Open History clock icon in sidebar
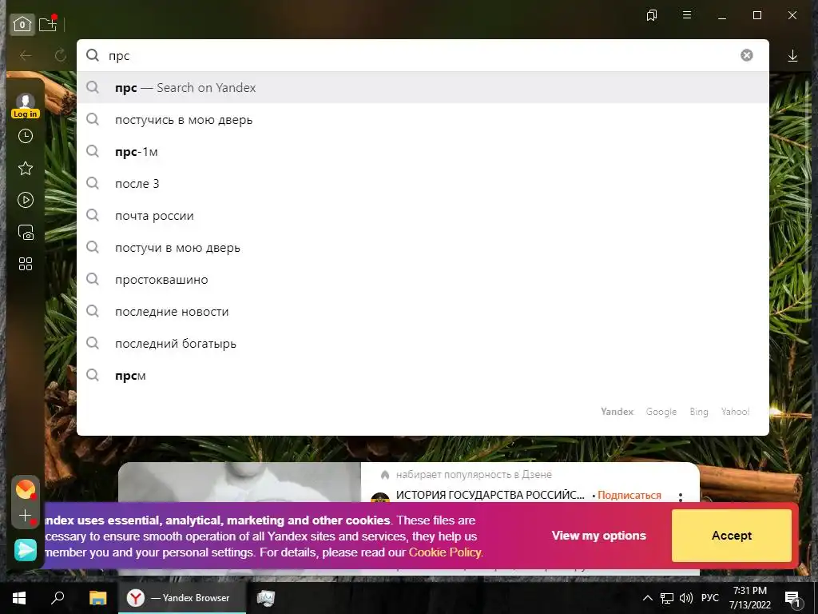Image resolution: width=818 pixels, height=614 pixels. pyautogui.click(x=25, y=136)
